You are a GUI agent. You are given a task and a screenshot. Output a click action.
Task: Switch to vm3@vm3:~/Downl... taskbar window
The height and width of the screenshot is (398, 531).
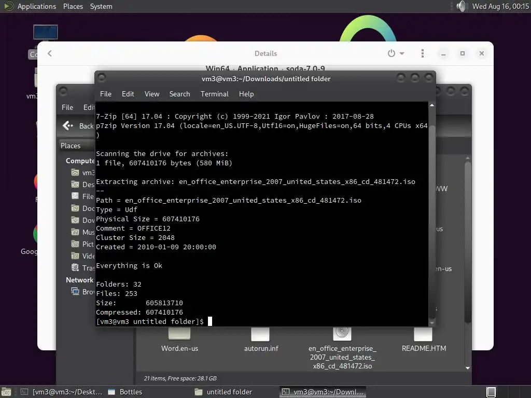click(x=323, y=392)
